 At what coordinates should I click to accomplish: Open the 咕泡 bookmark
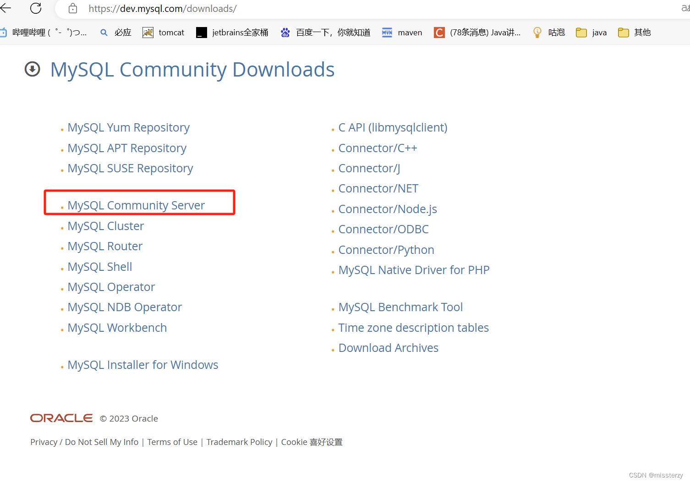(x=549, y=33)
